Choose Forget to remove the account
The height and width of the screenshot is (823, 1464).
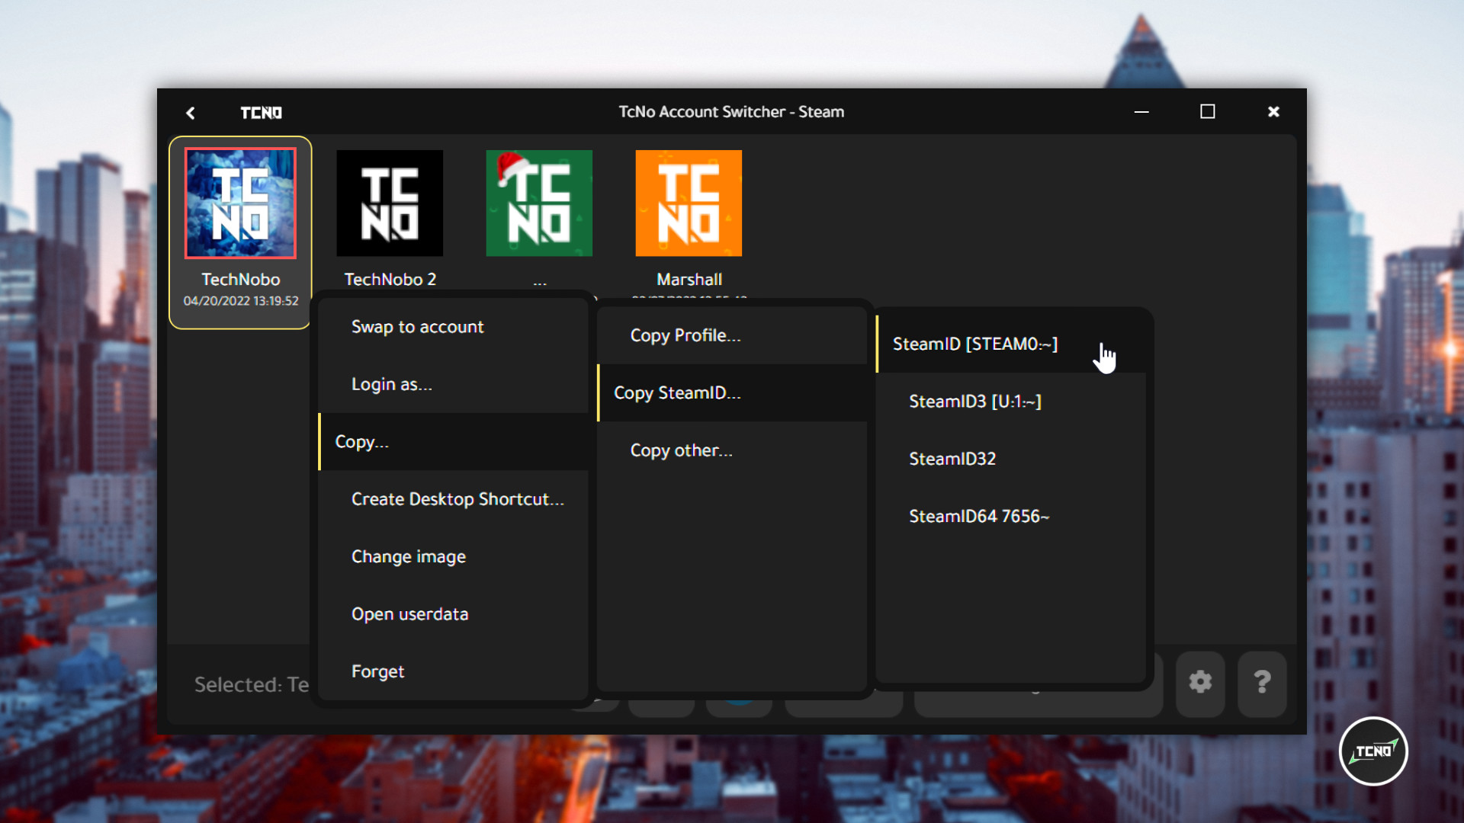coord(377,671)
